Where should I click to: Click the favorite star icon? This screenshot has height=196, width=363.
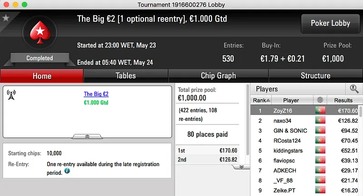coord(6,18)
